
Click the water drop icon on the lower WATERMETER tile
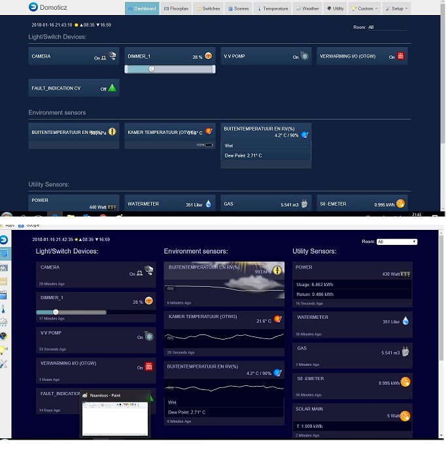click(405, 321)
